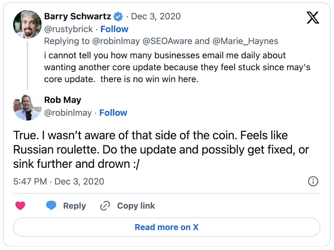
Task: Open the Rob May name link
Action: tap(63, 100)
